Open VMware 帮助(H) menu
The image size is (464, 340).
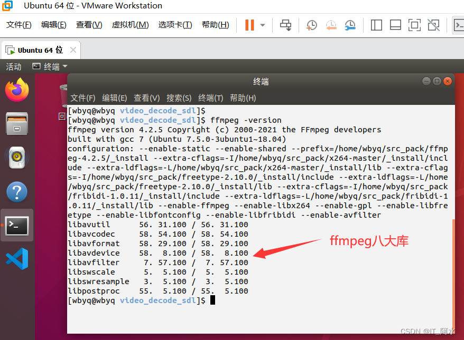point(216,25)
